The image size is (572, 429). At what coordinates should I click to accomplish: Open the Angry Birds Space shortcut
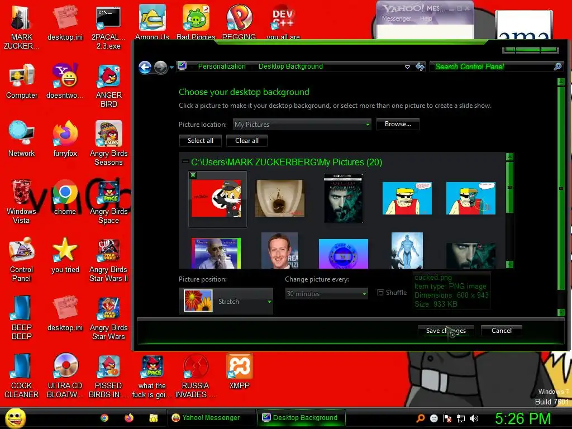108,201
